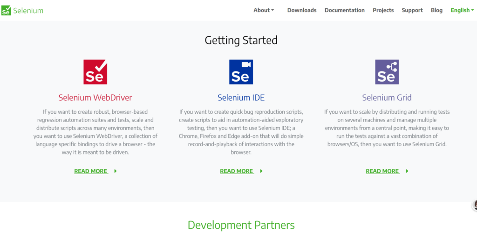Click the Selenium logo icon in header
Viewport: 477px width, 246px height.
[6, 10]
